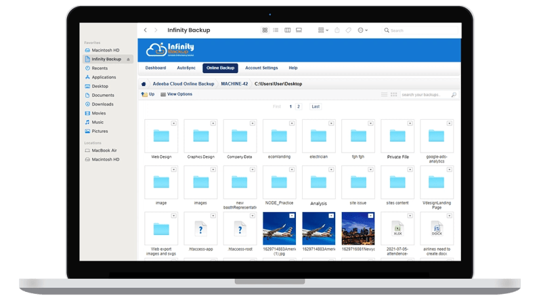Open the NODE_Practice folder
Viewport: 541px width, 298px height.
279,182
